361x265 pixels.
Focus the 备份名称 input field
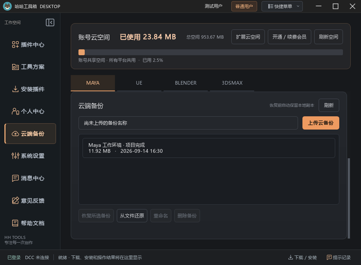(188, 123)
